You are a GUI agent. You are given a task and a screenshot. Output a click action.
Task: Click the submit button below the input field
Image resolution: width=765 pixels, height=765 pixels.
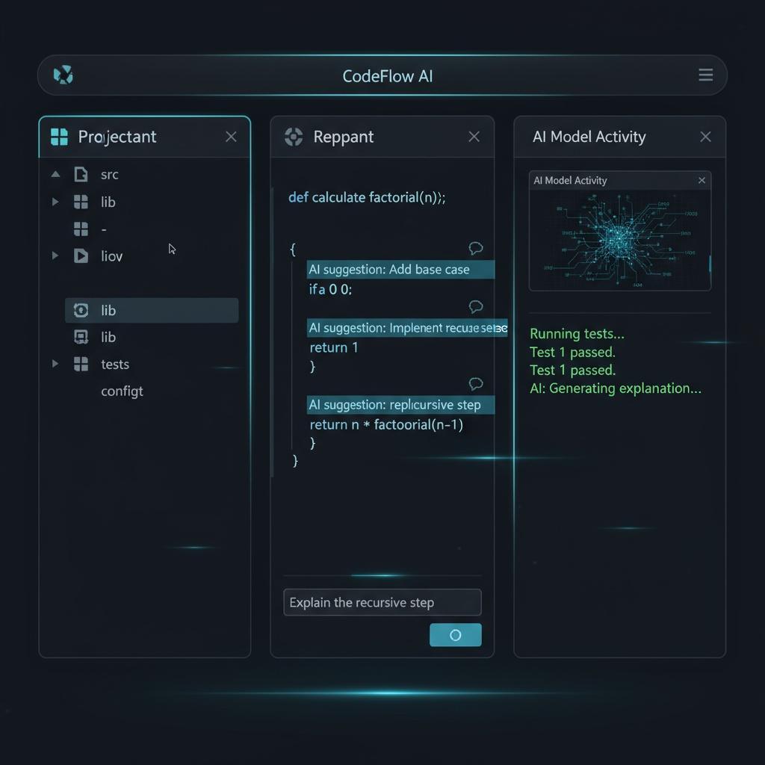[x=456, y=634]
